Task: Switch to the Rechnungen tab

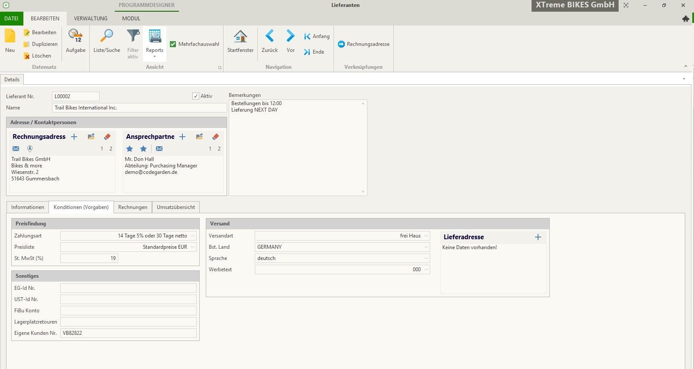Action: coord(133,207)
